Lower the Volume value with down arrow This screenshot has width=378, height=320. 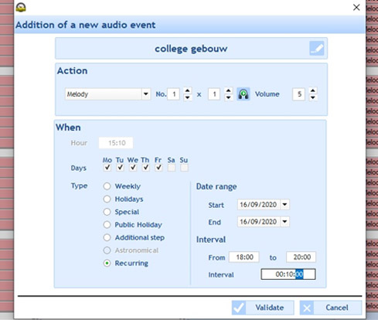(312, 97)
